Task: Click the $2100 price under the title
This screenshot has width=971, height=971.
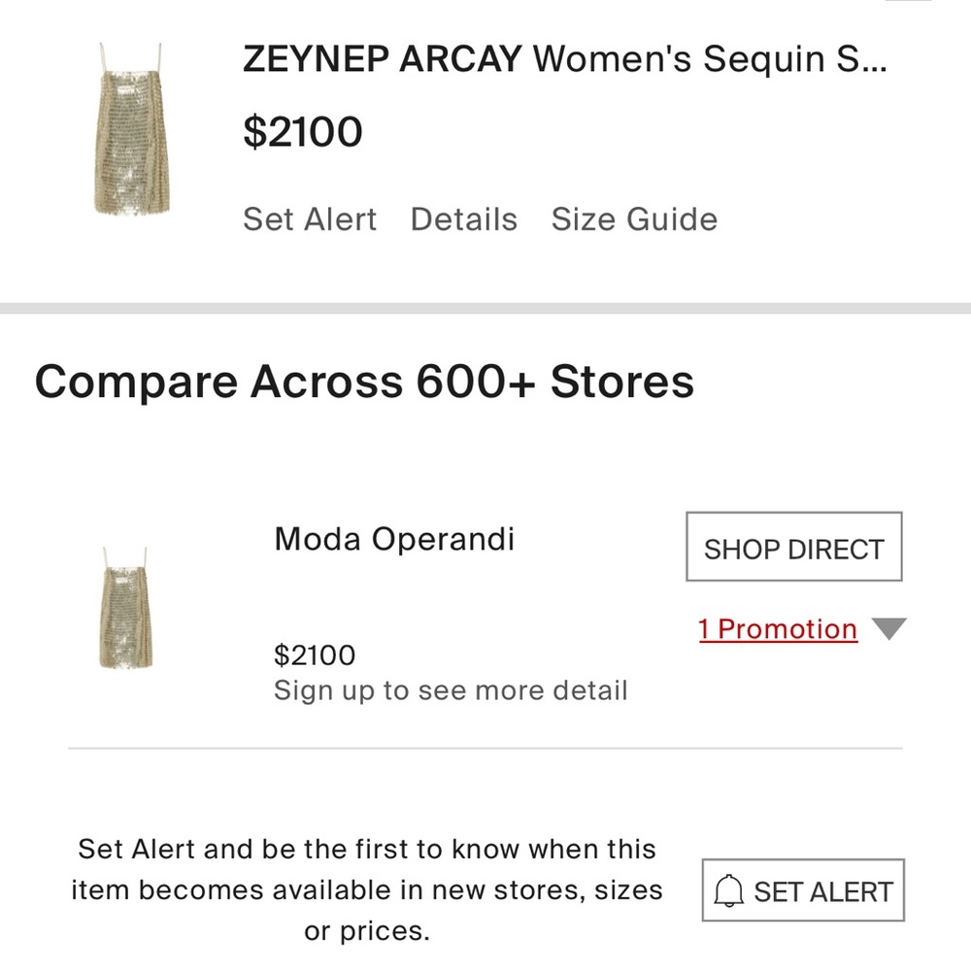Action: [x=302, y=131]
